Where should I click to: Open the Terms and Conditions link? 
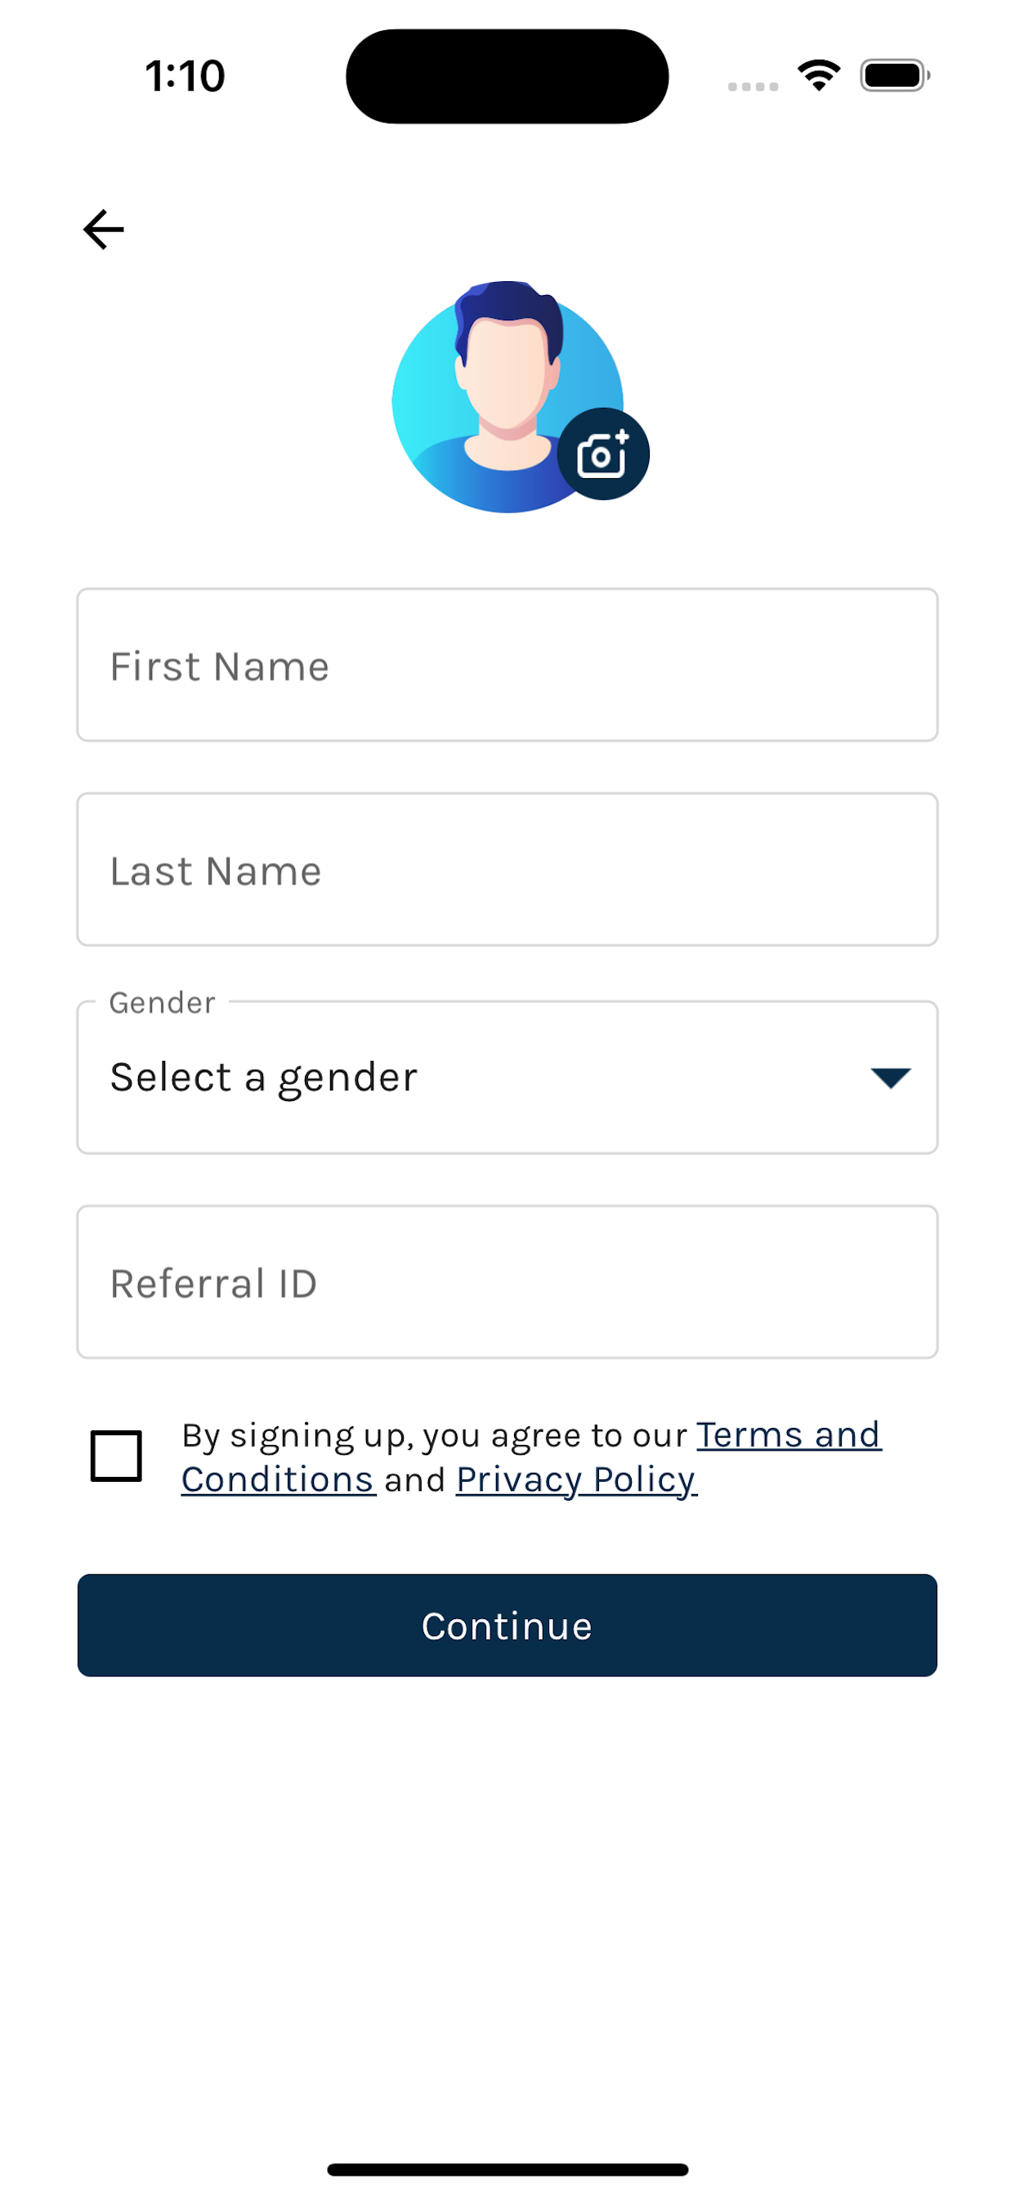coord(788,1435)
